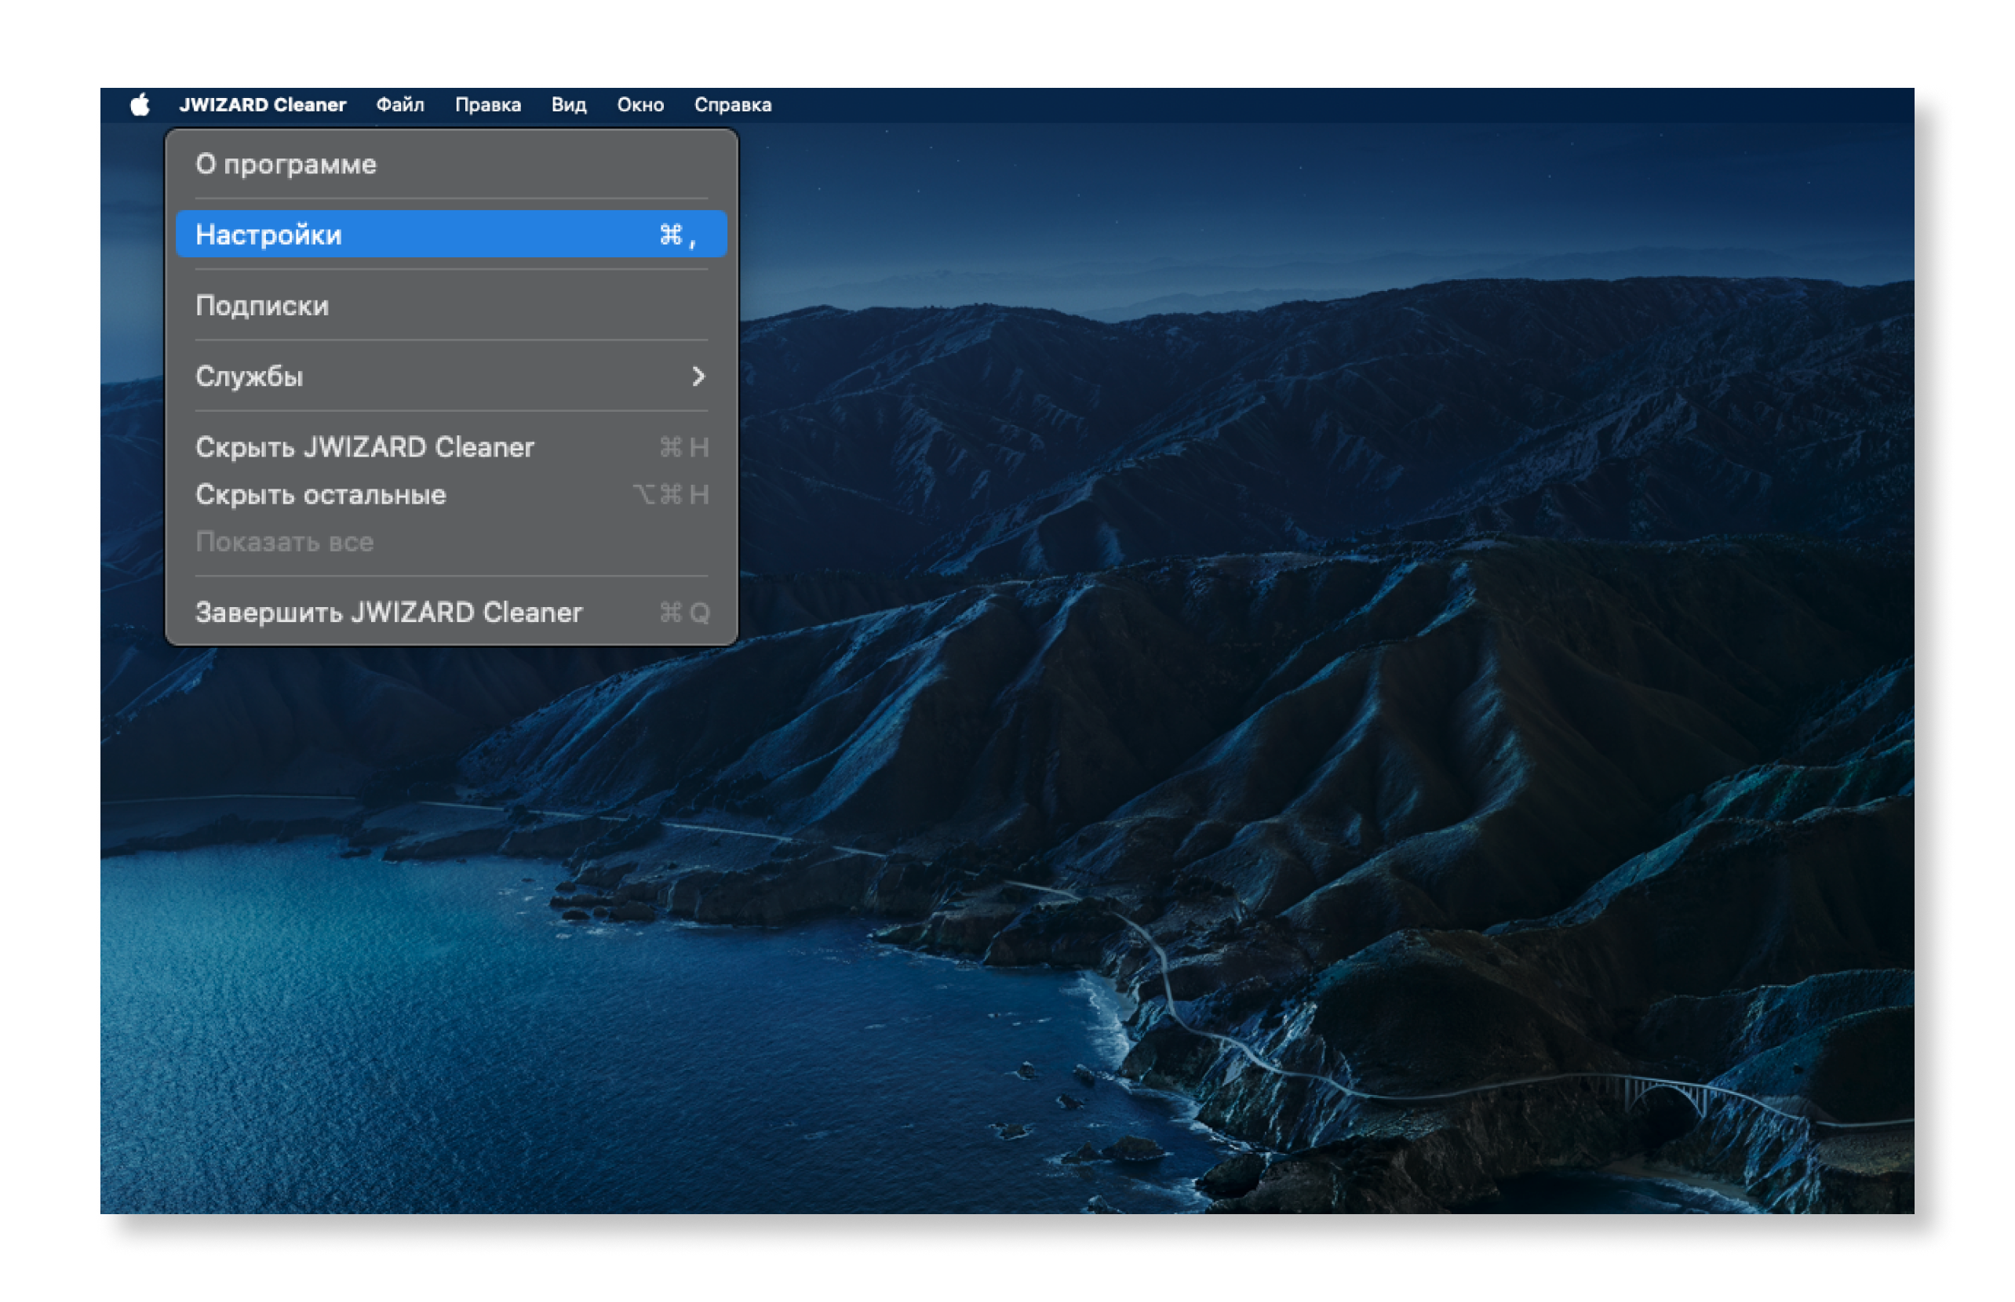Click the JWIZARD Cleaner menu bar item
The height and width of the screenshot is (1302, 2015).
(x=262, y=105)
